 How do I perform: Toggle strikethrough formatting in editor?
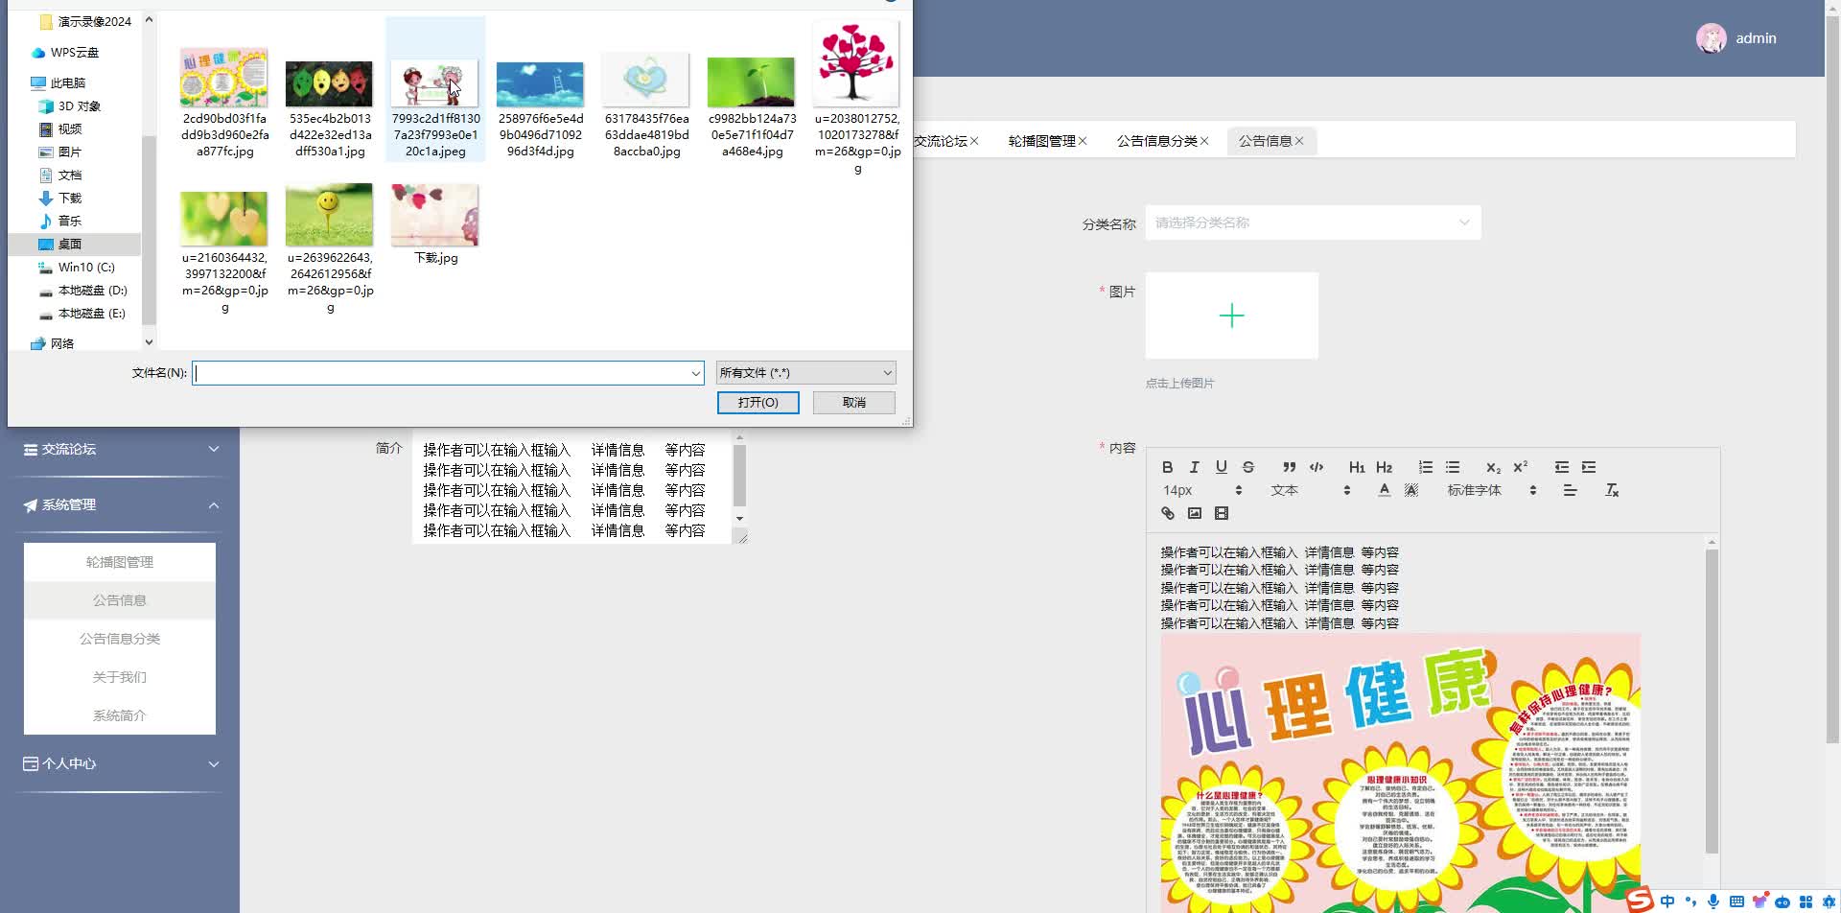coord(1247,467)
